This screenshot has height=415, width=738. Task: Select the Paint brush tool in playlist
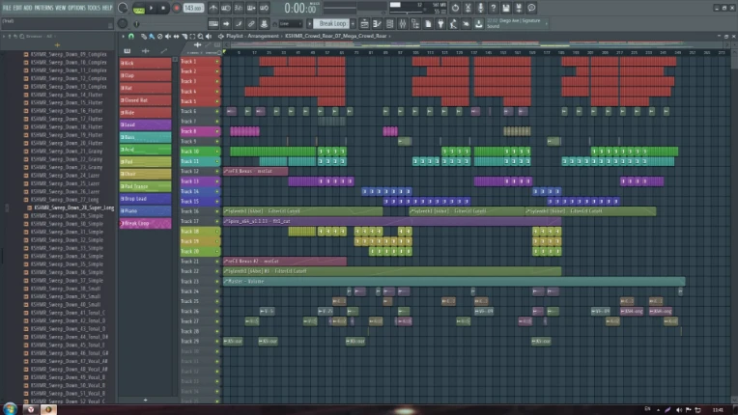(x=152, y=36)
